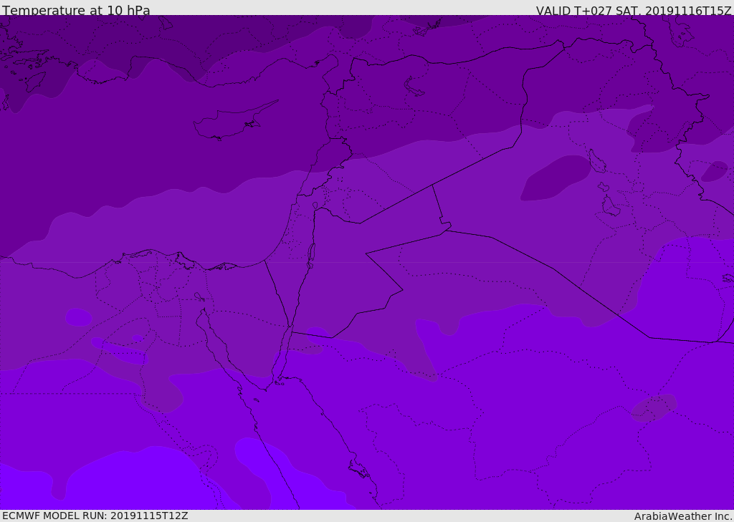Click the 'ECMWF MODEL RUN: 20191115T12Z' text

pos(95,516)
